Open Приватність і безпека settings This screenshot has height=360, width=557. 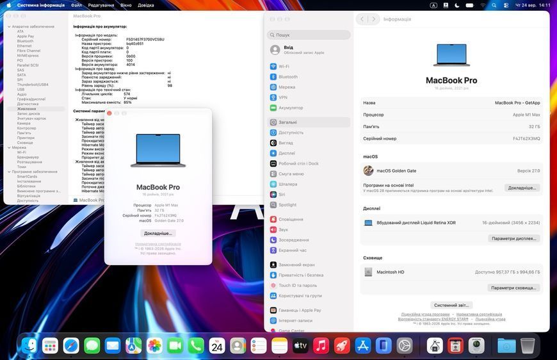coord(309,275)
